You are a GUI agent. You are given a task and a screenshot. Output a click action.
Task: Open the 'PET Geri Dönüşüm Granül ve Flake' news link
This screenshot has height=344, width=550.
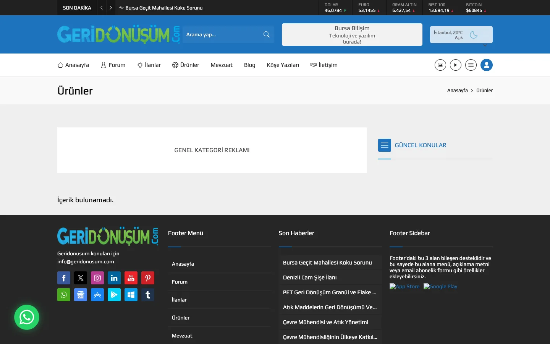click(330, 292)
